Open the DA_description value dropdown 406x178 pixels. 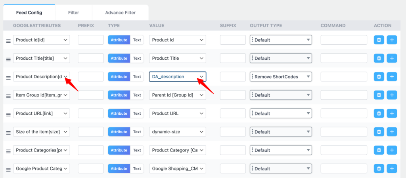point(178,77)
